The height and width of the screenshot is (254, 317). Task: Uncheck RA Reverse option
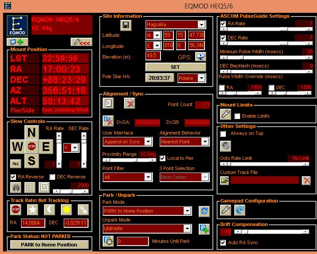click(x=13, y=177)
